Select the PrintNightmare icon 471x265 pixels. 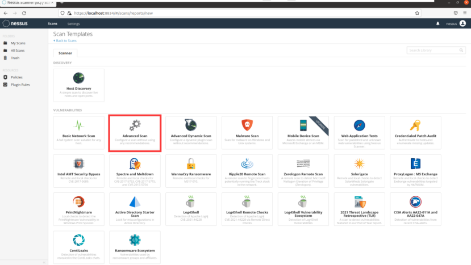(79, 201)
